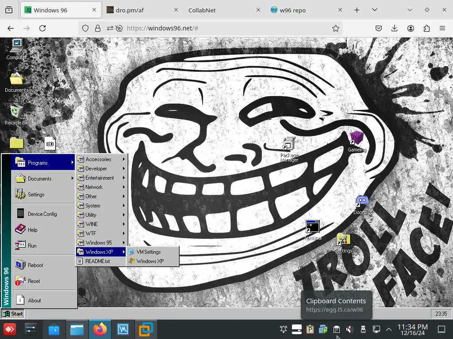
Task: Open Settings in the start menu
Action: click(43, 195)
